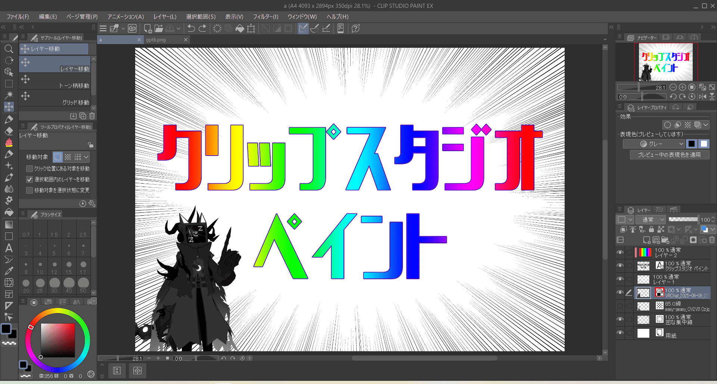The image size is (717, 384).
Task: Select the Fill bucket tool
Action: pyautogui.click(x=9, y=212)
